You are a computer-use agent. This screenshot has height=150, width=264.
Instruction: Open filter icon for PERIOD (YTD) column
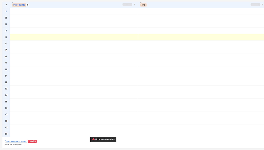point(134,5)
